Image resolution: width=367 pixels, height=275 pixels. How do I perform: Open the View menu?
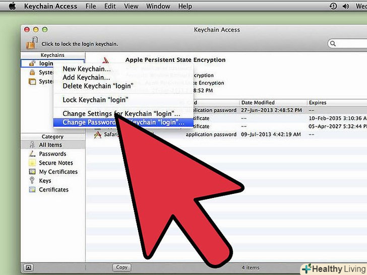[131, 6]
